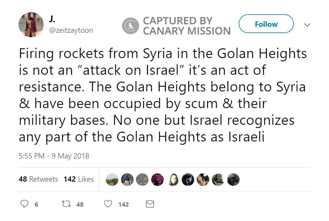The width and height of the screenshot is (329, 221).
Task: Open the caret beside the Follow button
Action: [307, 25]
